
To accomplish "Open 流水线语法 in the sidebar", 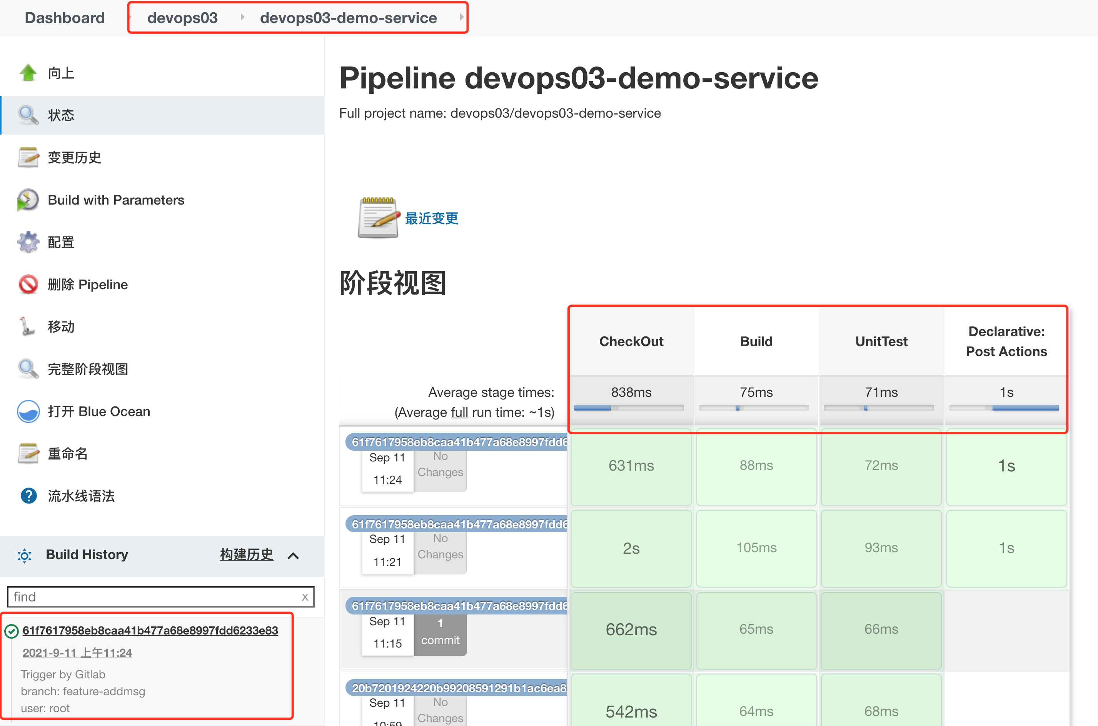I will pyautogui.click(x=81, y=496).
